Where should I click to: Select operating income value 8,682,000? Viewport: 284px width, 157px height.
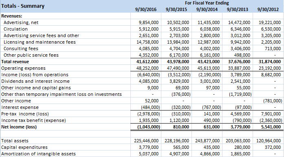click(271, 75)
